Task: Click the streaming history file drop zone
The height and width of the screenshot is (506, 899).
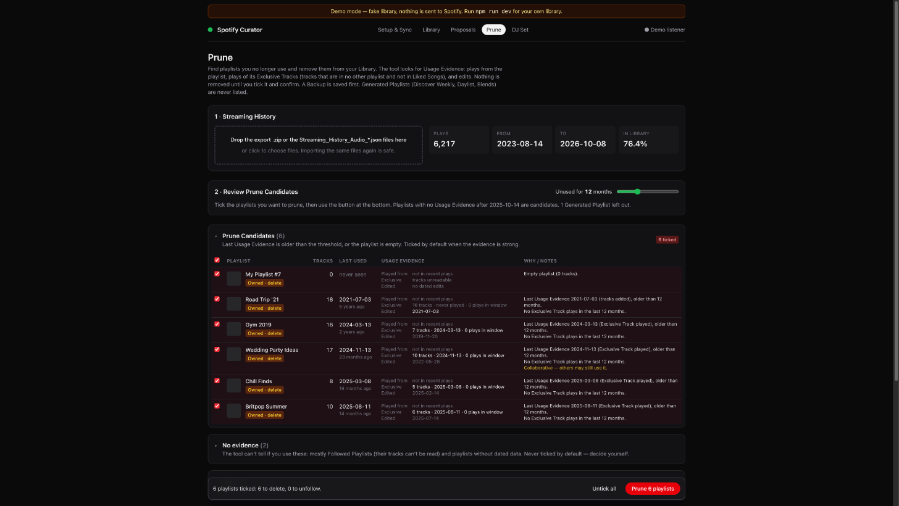Action: [319, 145]
